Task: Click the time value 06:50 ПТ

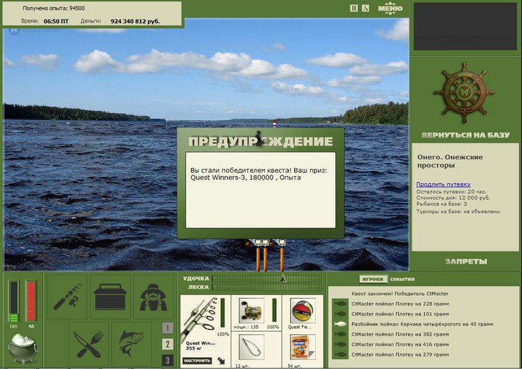Action: click(56, 22)
